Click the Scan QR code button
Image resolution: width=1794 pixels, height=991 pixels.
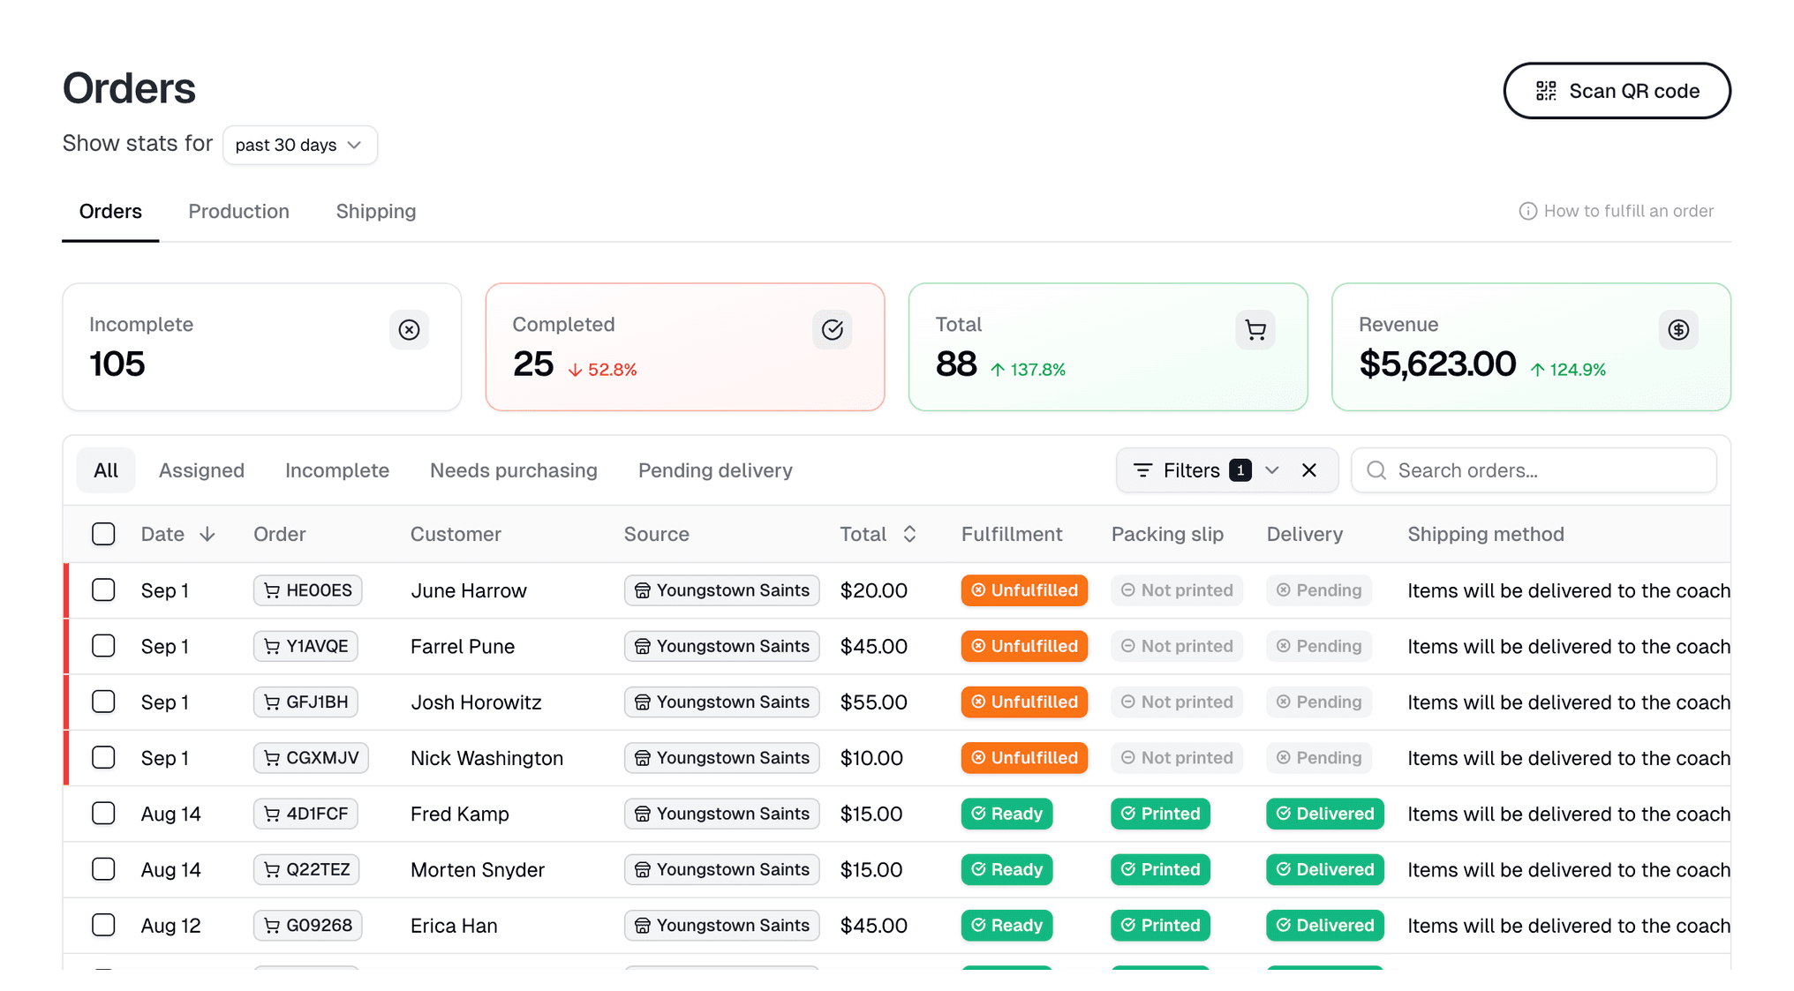coord(1617,91)
